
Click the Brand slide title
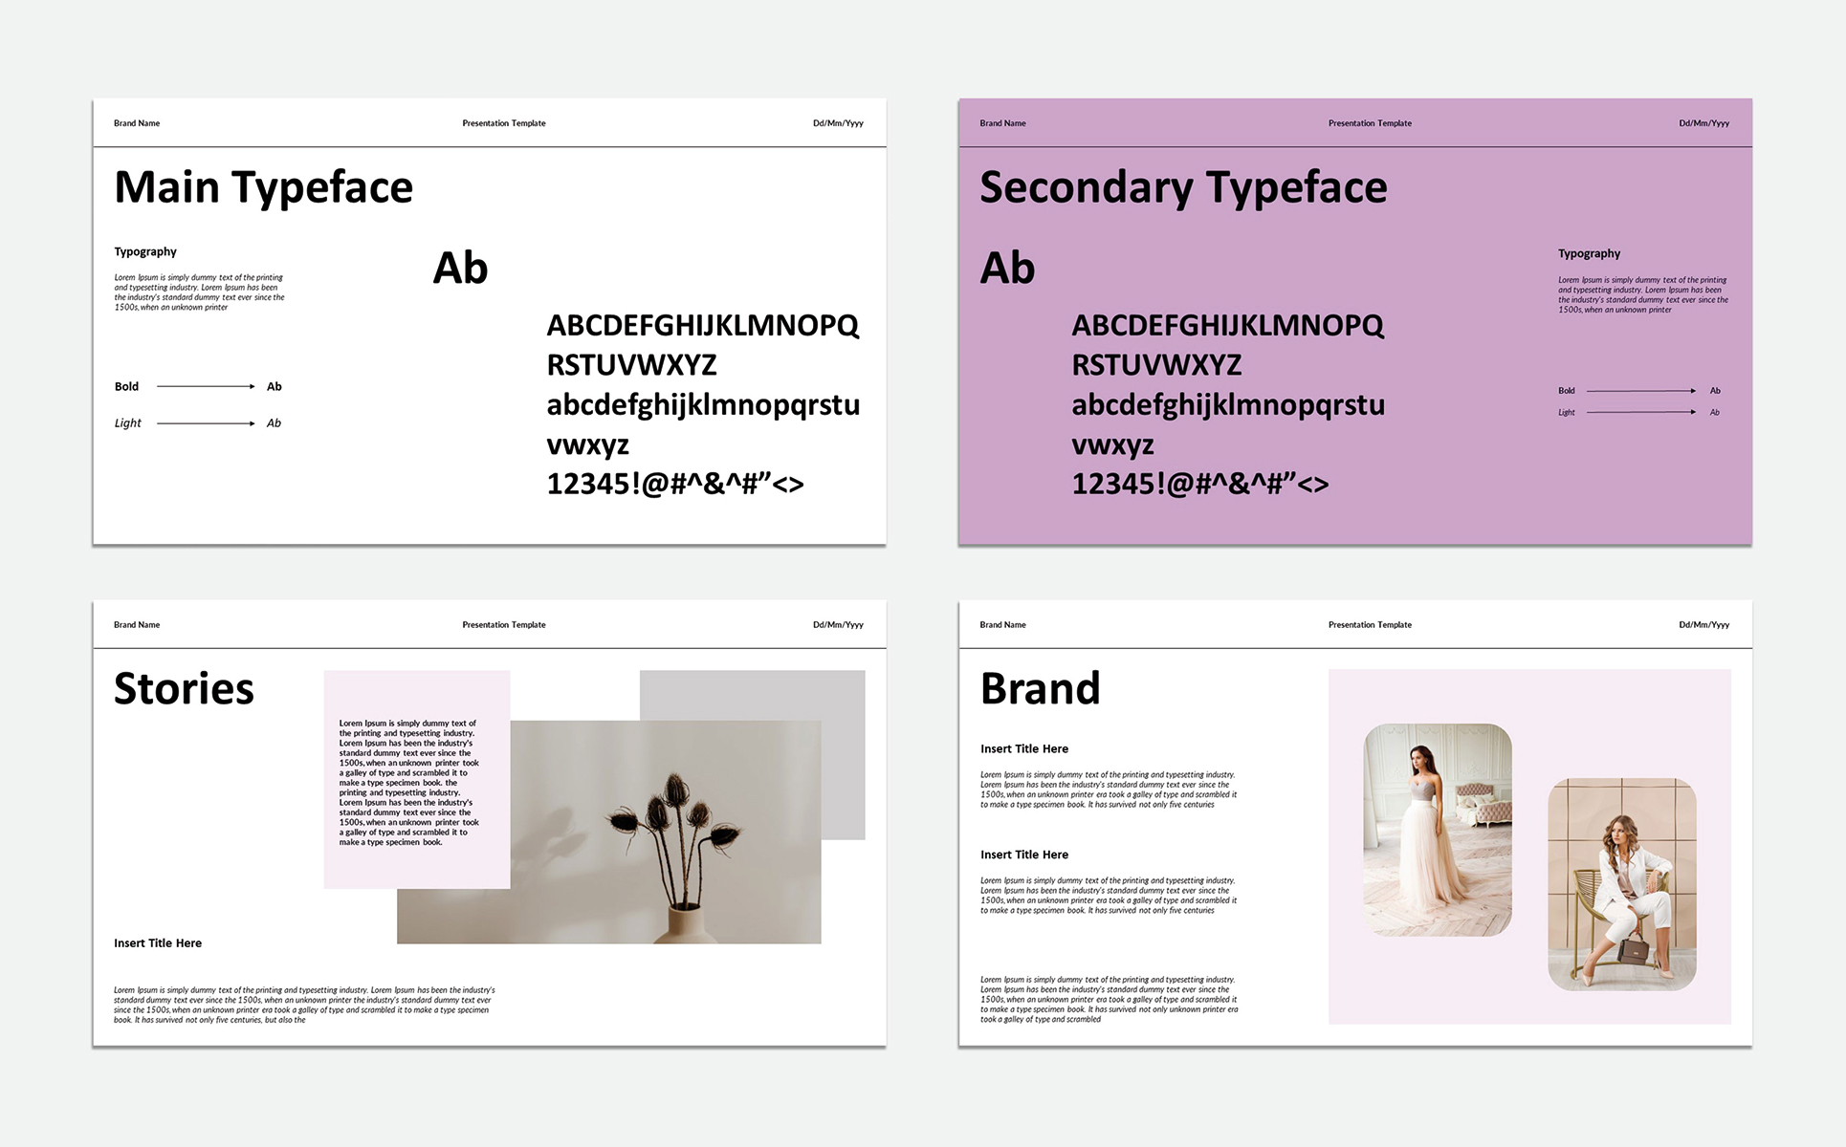coord(1040,689)
